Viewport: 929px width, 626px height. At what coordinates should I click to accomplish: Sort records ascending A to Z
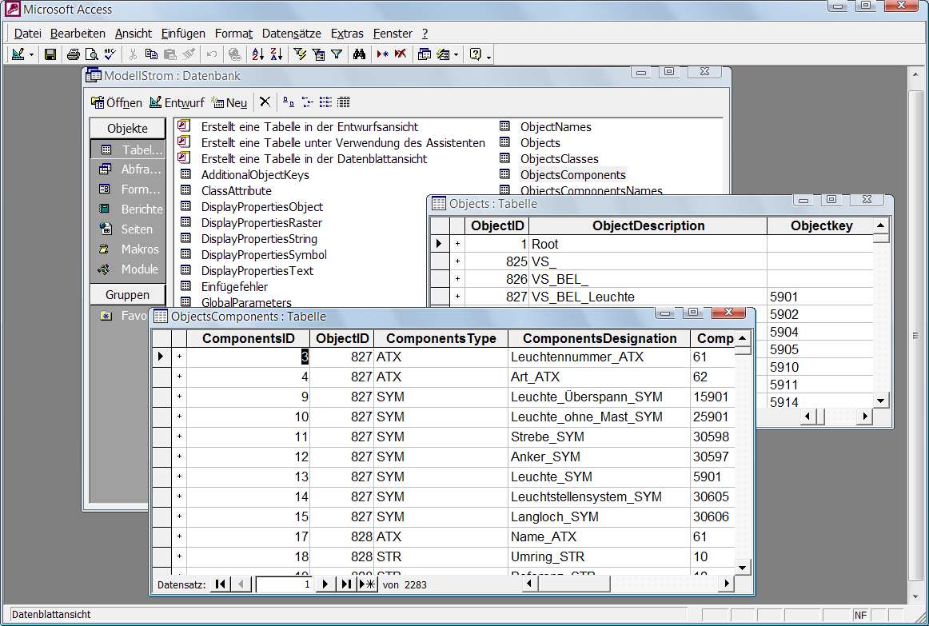point(257,54)
